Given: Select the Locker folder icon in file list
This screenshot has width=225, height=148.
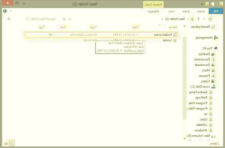Looking at the screenshot, I should tap(175, 40).
